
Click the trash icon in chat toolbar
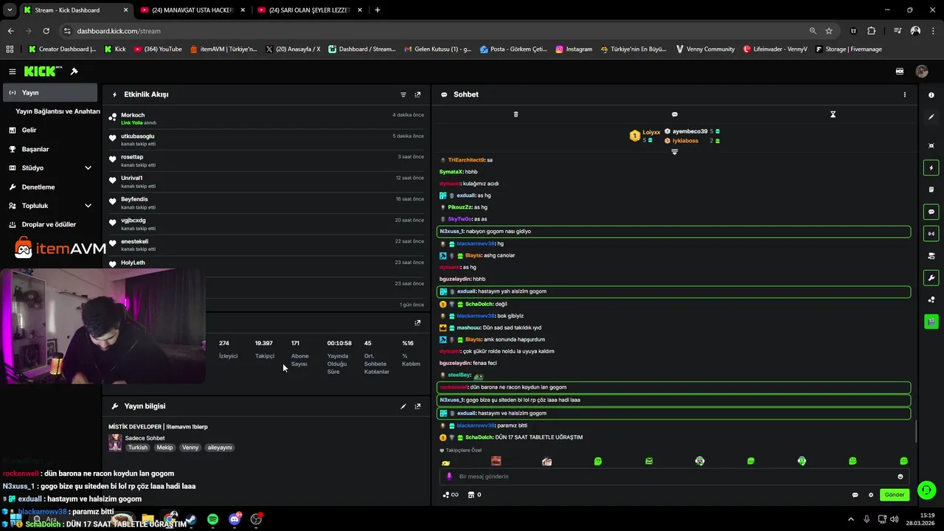516,114
